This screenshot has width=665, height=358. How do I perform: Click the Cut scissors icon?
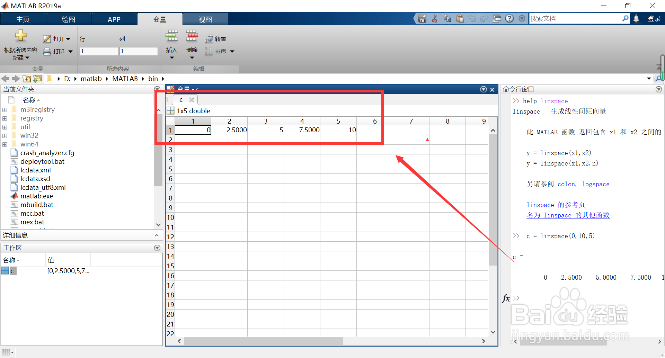click(x=434, y=19)
